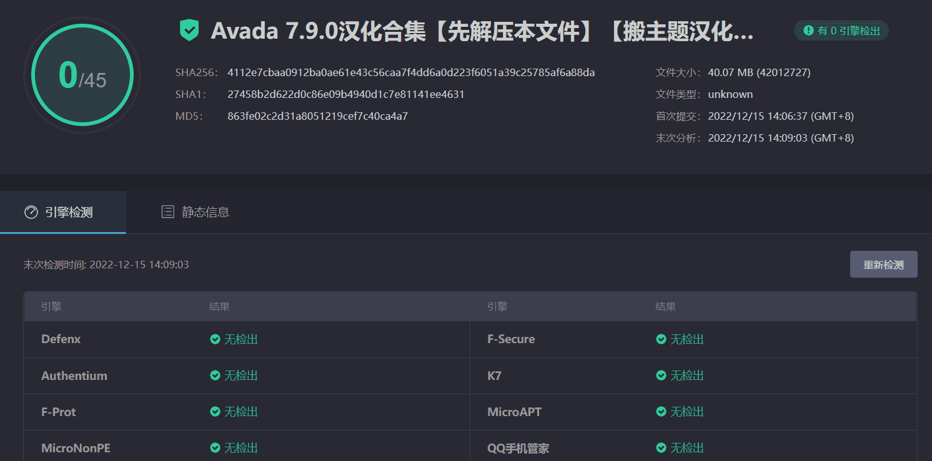
Task: Click the gauge icon on the 引擎检测 tab
Action: [x=31, y=212]
